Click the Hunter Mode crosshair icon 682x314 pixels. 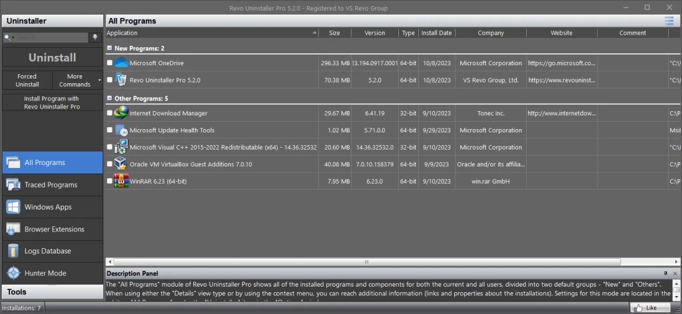click(x=13, y=273)
